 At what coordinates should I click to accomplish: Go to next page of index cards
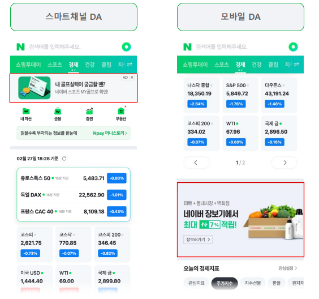point(284,163)
